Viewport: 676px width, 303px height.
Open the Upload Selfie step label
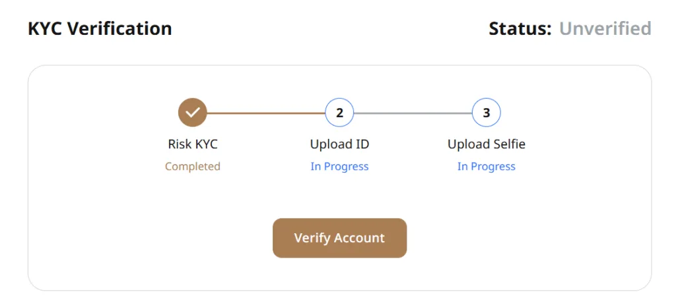pos(487,144)
